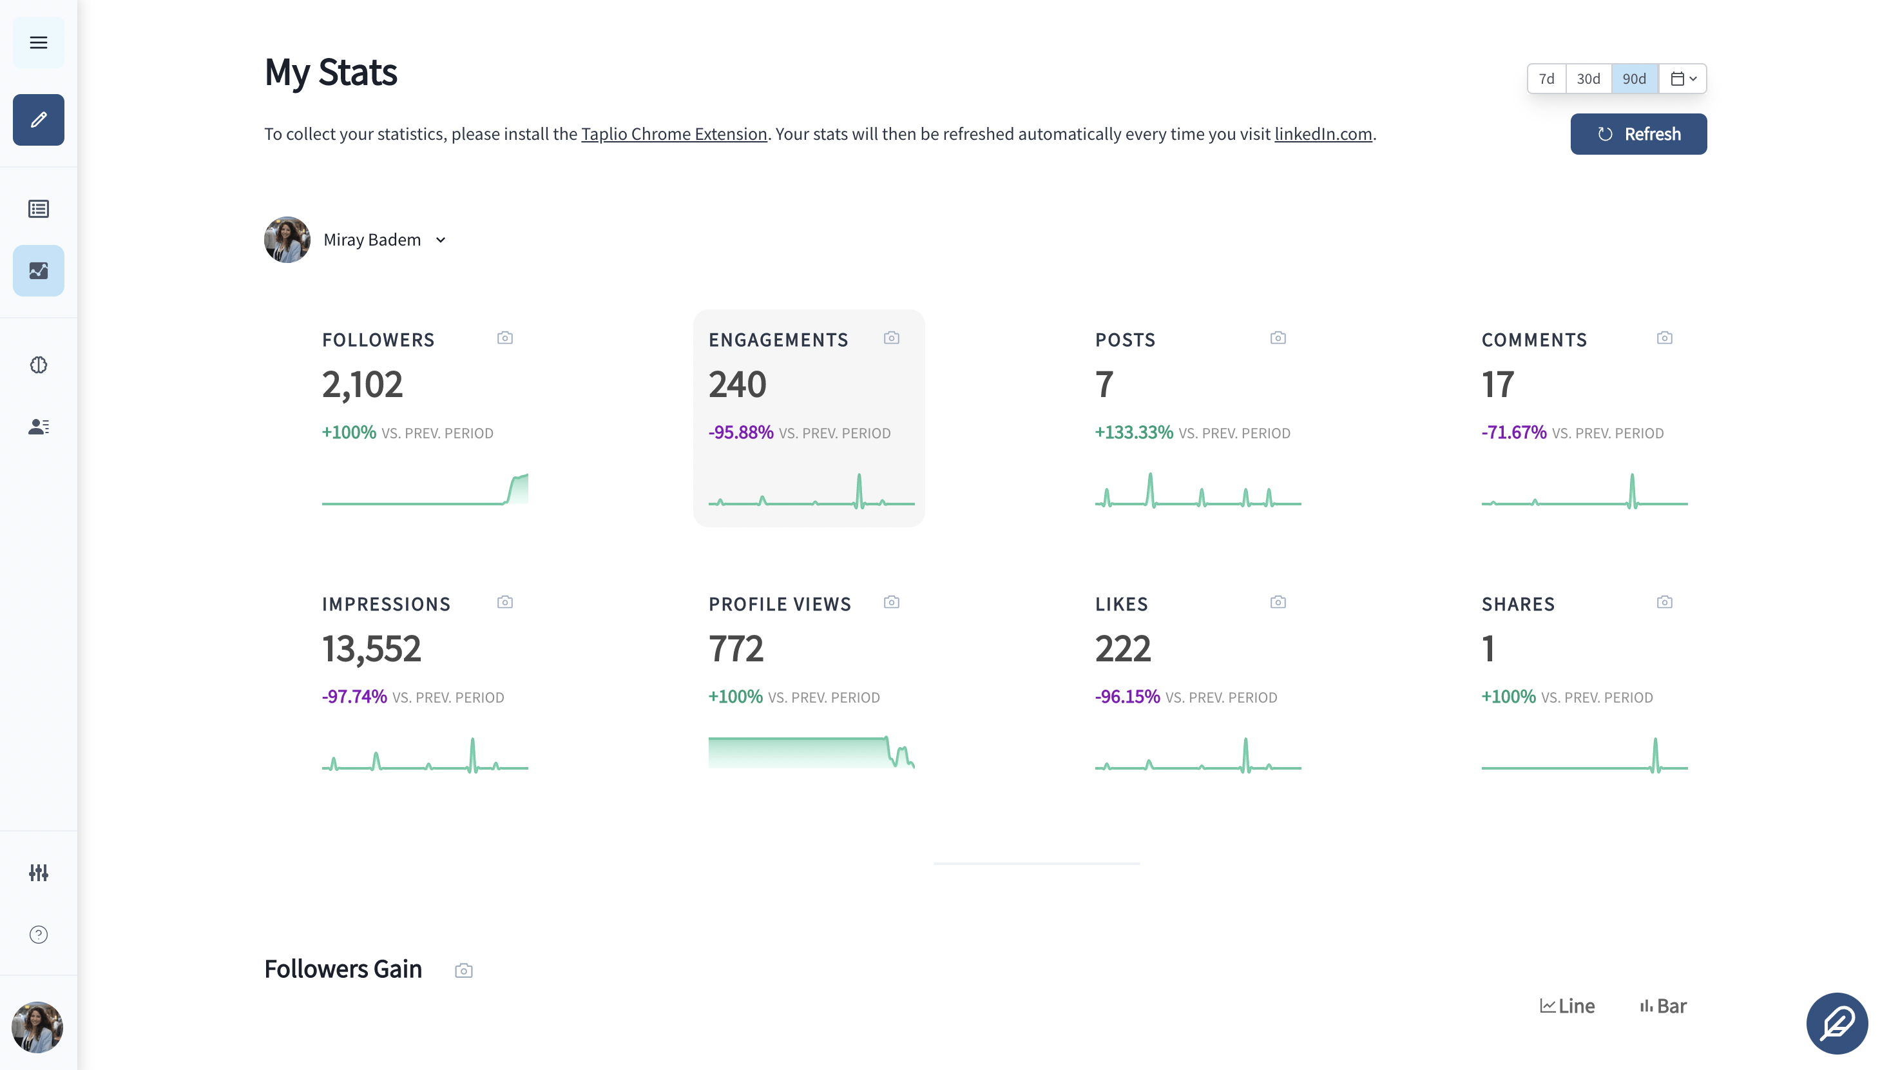1880x1070 pixels.
Task: Collapse the sidebar with the hamburger icon
Action: coord(38,42)
